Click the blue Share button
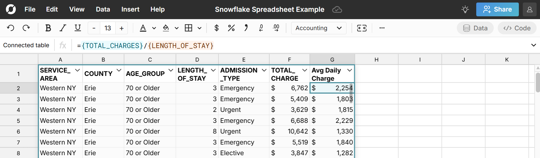The image size is (540, 158). click(x=497, y=10)
